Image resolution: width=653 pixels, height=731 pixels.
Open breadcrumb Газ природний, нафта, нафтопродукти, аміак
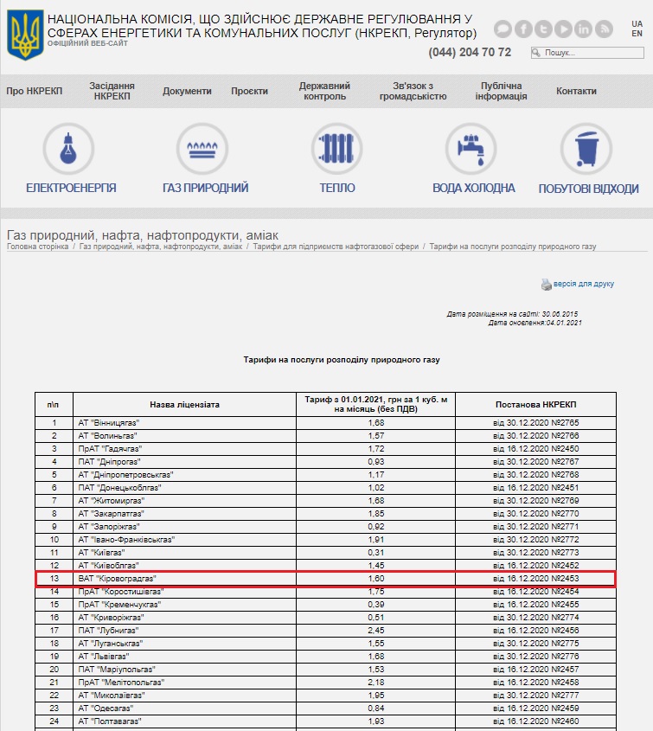pyautogui.click(x=161, y=247)
